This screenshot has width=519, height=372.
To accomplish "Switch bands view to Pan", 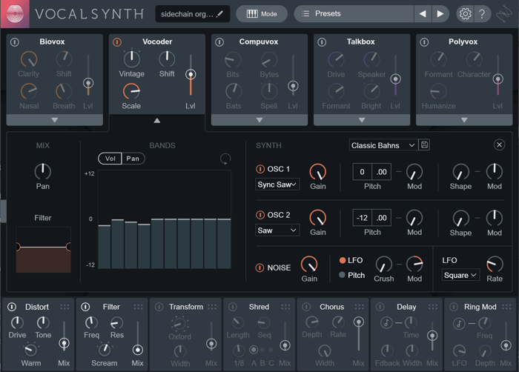I will tap(133, 159).
